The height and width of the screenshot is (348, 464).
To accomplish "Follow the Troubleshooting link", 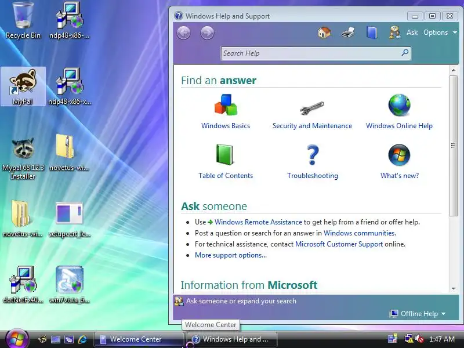I will pyautogui.click(x=313, y=176).
